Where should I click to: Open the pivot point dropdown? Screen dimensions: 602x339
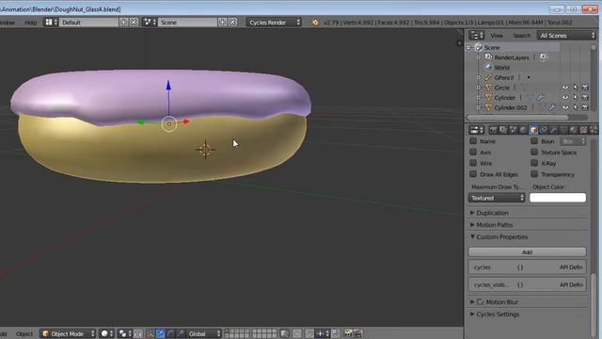tap(125, 333)
